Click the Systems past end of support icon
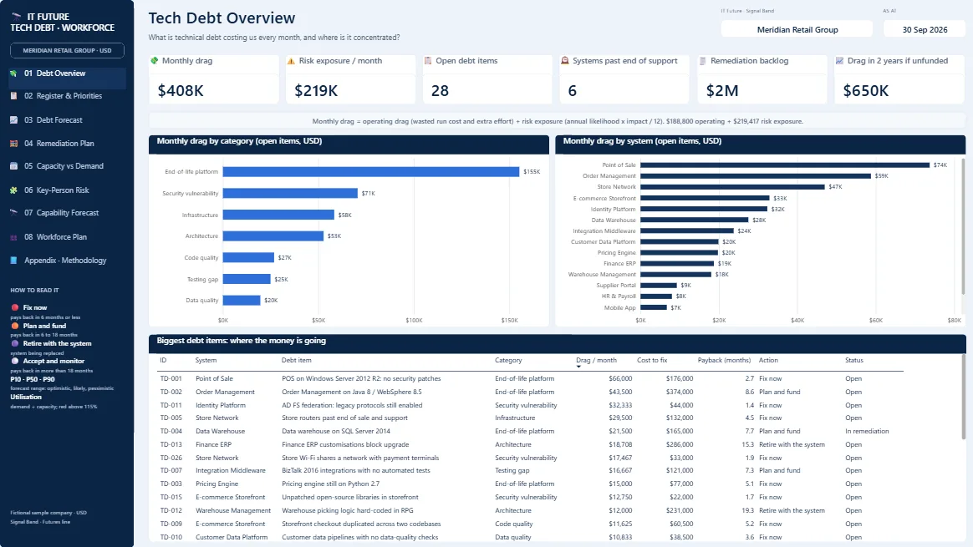 pos(565,61)
